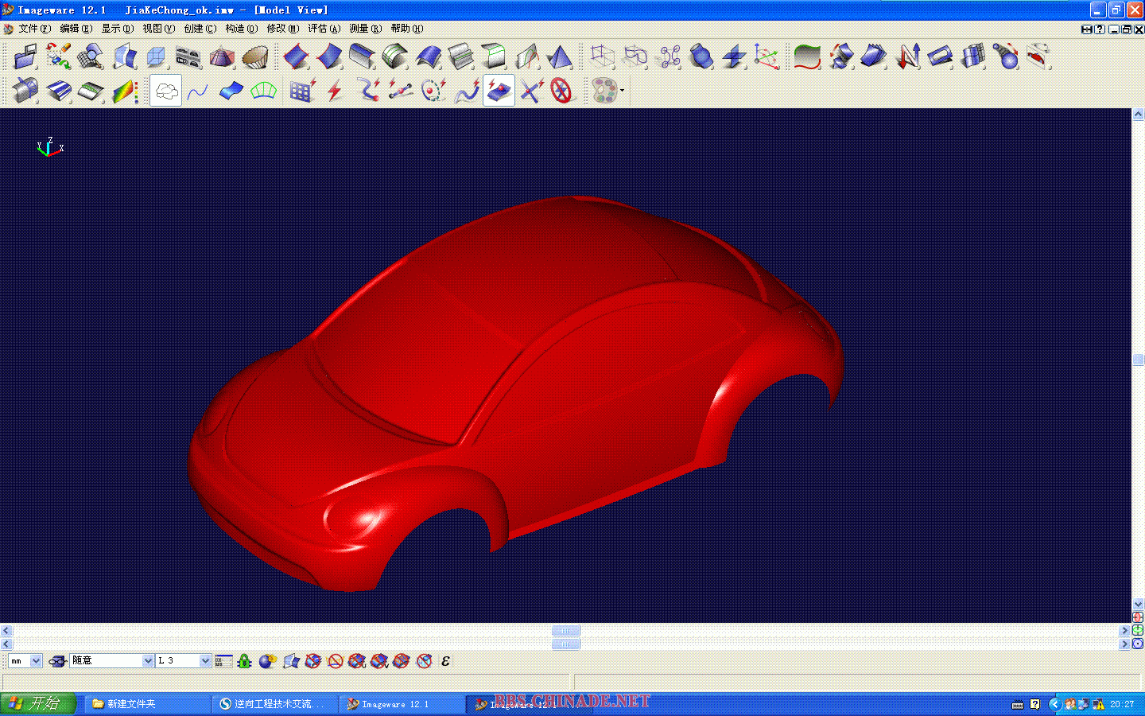
Task: Select the blue pyramid icon in toolbar
Action: (x=560, y=57)
